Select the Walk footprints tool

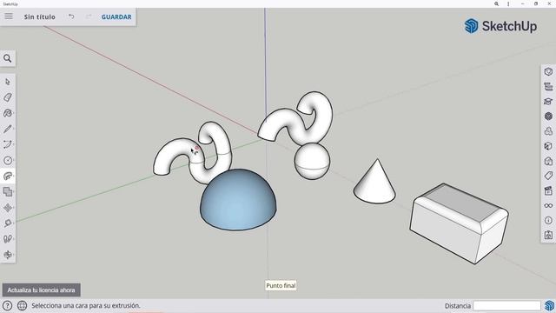[8, 239]
